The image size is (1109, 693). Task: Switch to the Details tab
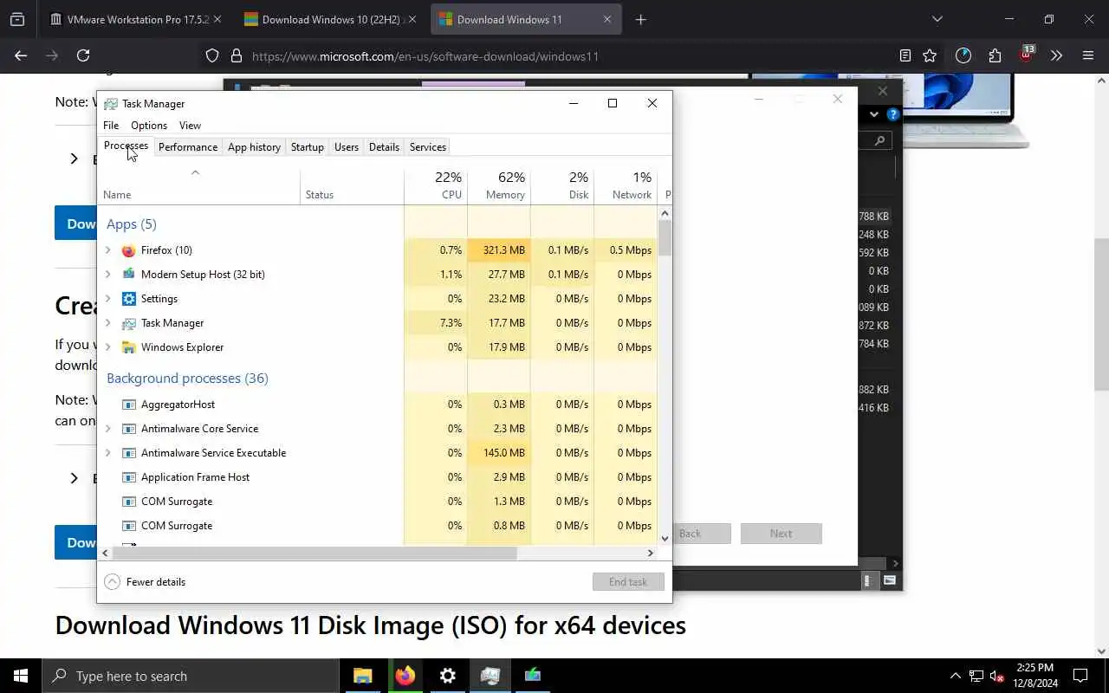(384, 147)
